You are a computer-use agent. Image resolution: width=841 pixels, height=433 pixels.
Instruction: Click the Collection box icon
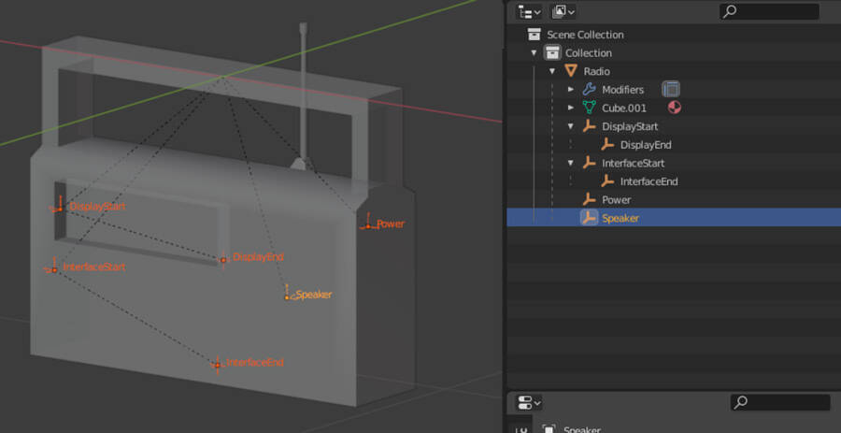coord(552,53)
